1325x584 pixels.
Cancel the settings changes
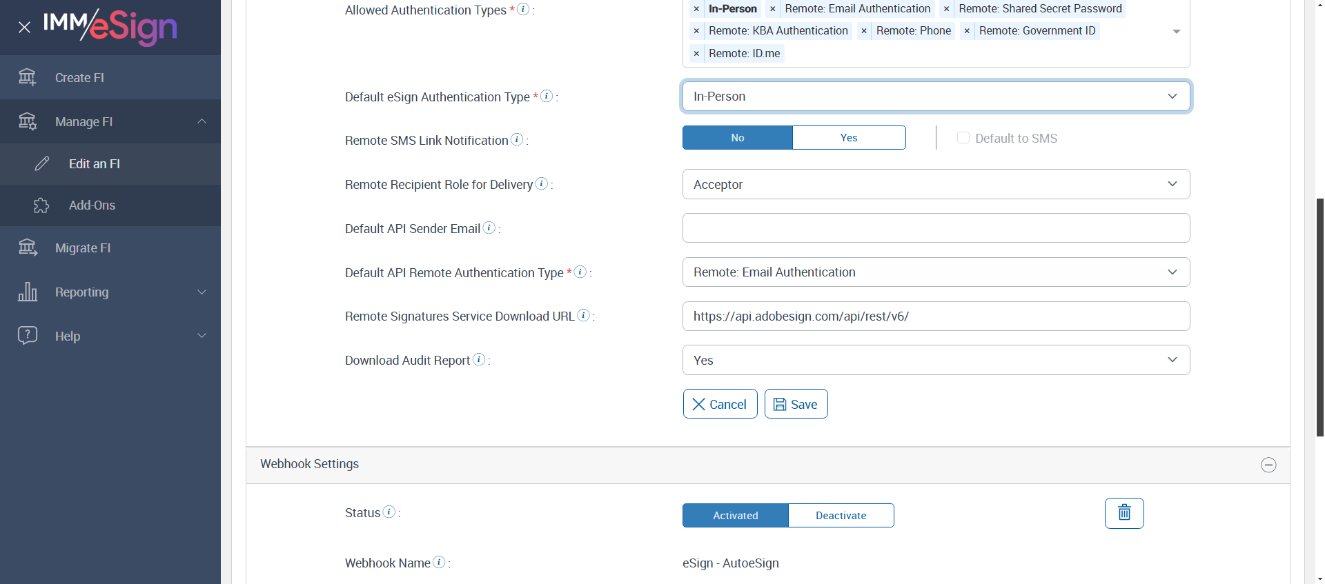click(720, 404)
